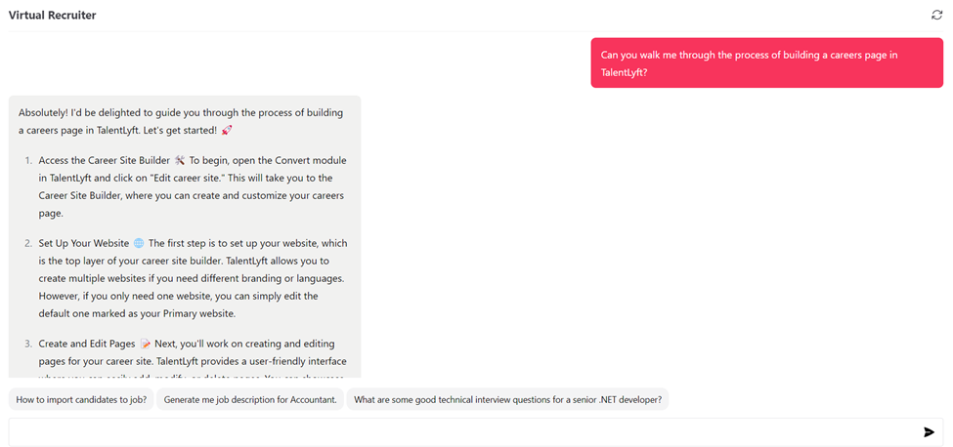Click the red user question bubble

pyautogui.click(x=766, y=63)
